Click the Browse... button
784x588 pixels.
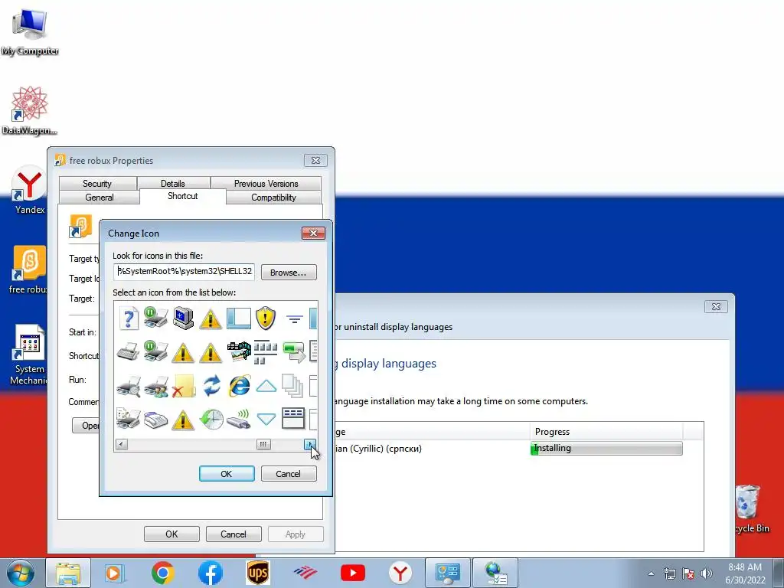pos(289,273)
